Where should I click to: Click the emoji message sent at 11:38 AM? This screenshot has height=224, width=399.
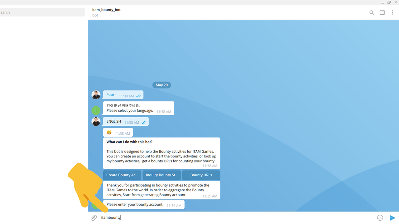(x=118, y=132)
